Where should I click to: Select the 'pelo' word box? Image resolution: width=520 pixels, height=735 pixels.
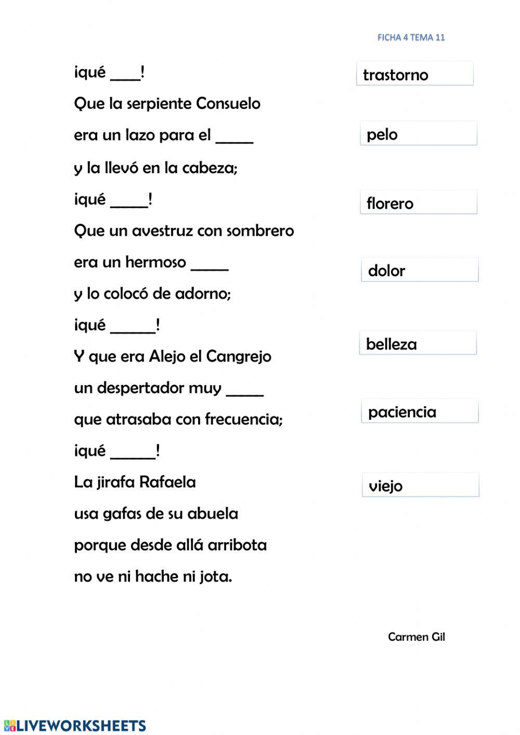pyautogui.click(x=418, y=134)
